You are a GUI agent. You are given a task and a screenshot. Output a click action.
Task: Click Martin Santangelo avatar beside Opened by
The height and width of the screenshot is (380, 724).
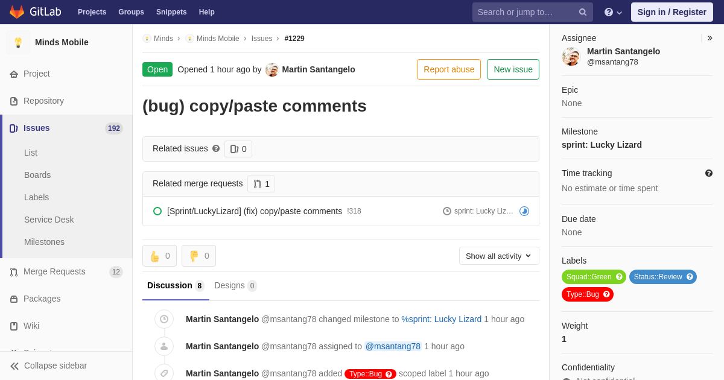pyautogui.click(x=272, y=69)
